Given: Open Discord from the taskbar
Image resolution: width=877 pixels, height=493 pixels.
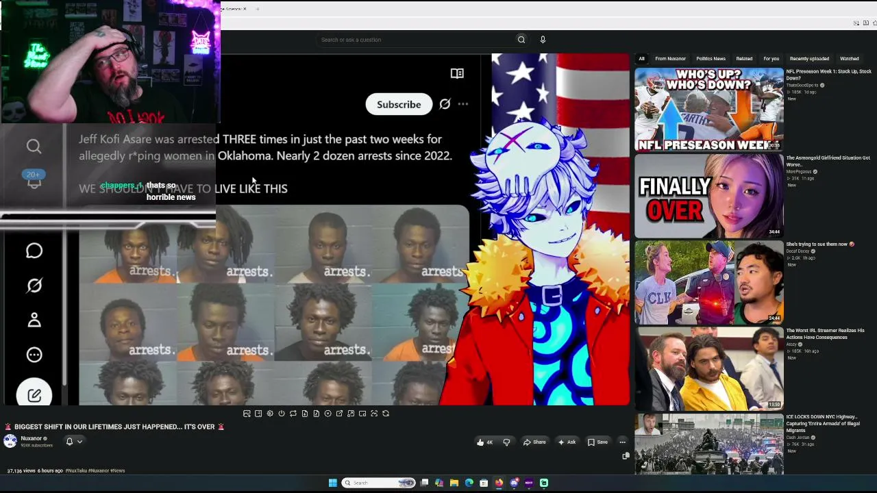Looking at the screenshot, I should click(514, 483).
